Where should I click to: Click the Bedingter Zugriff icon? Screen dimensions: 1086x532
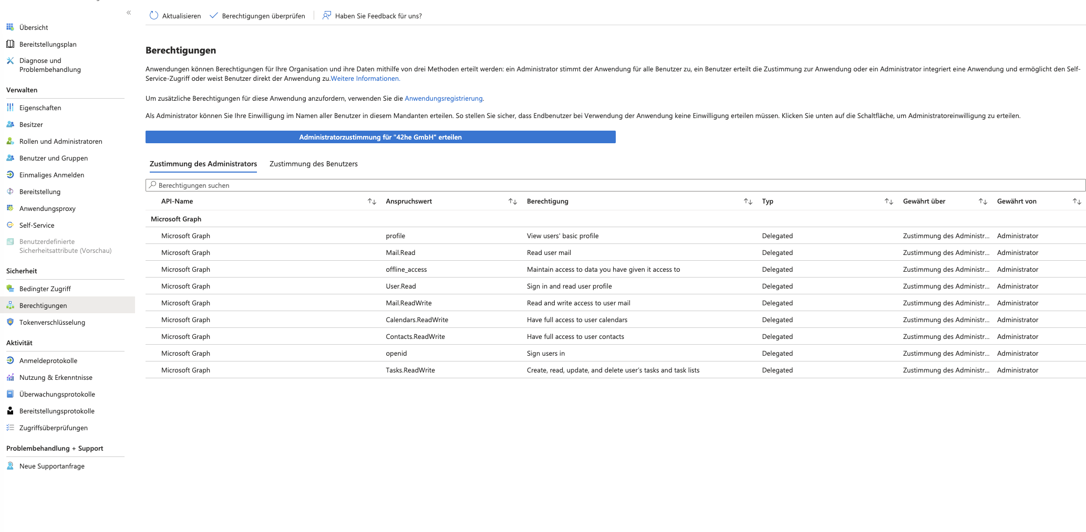tap(10, 288)
